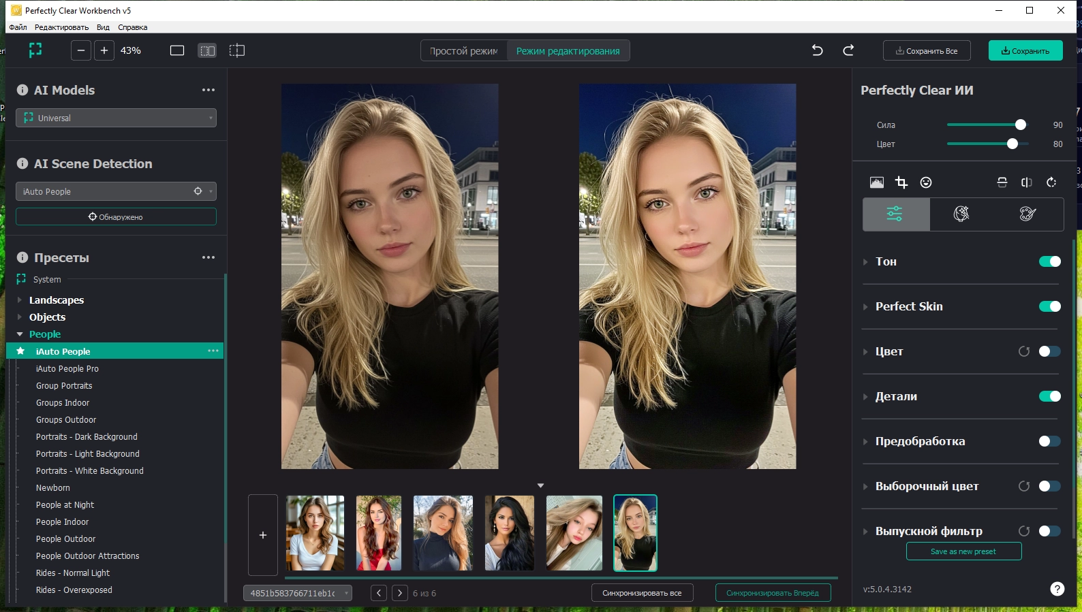The width and height of the screenshot is (1082, 612).
Task: Open the info icon beside AI Scene Detection
Action: [22, 163]
